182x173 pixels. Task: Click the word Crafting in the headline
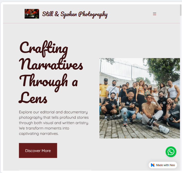(x=44, y=49)
